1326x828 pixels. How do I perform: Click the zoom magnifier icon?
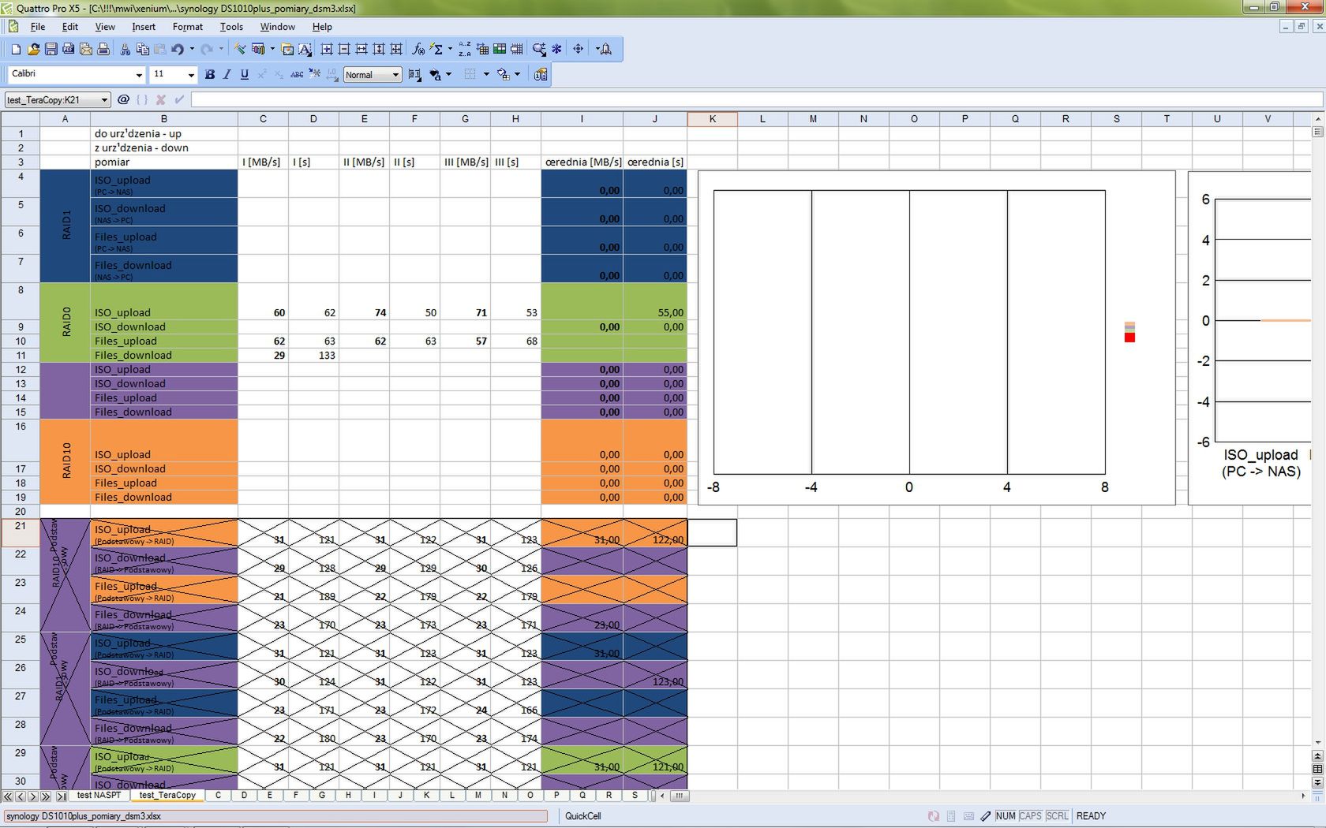[x=538, y=49]
